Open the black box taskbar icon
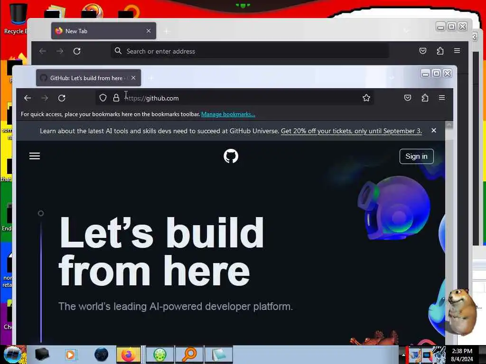Screen dimensions: 486x364 click(42, 355)
